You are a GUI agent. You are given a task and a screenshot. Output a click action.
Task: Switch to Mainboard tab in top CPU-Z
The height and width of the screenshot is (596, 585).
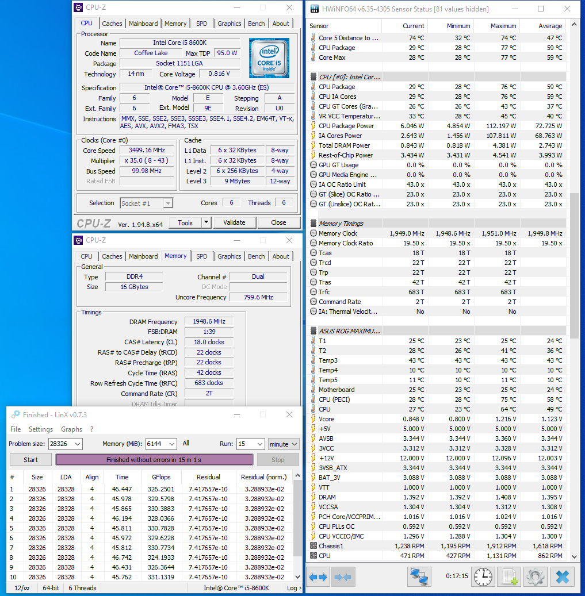click(143, 24)
